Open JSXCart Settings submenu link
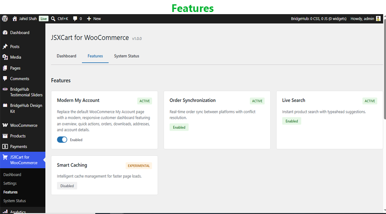Screen dimensions: 386x214 10,184
